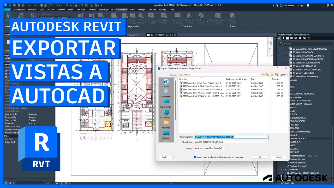Select file RENOvedades - Floor Plan - Planta Nivel 1
This screenshot has width=334, height=188.
(200, 83)
